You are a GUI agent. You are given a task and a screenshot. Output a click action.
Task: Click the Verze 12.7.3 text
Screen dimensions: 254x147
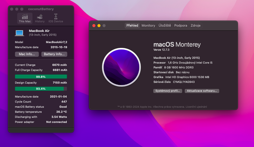pyautogui.click(x=161, y=50)
